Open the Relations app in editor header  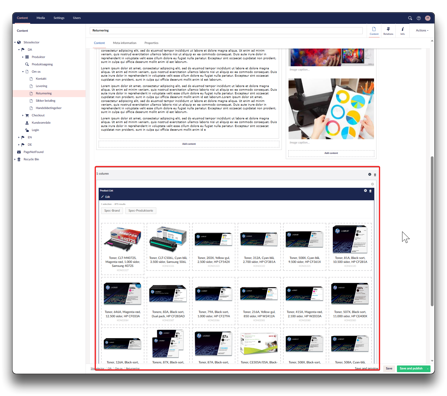(x=388, y=31)
